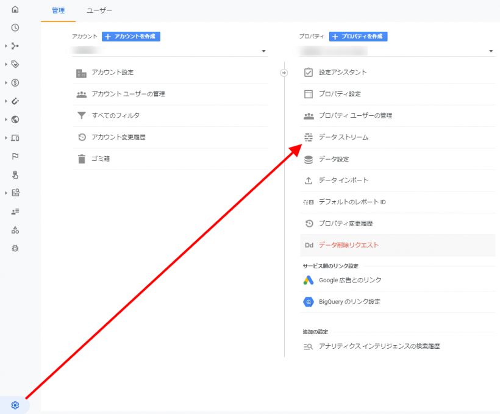
Task: Open the Home icon in the sidebar
Action: (x=15, y=10)
